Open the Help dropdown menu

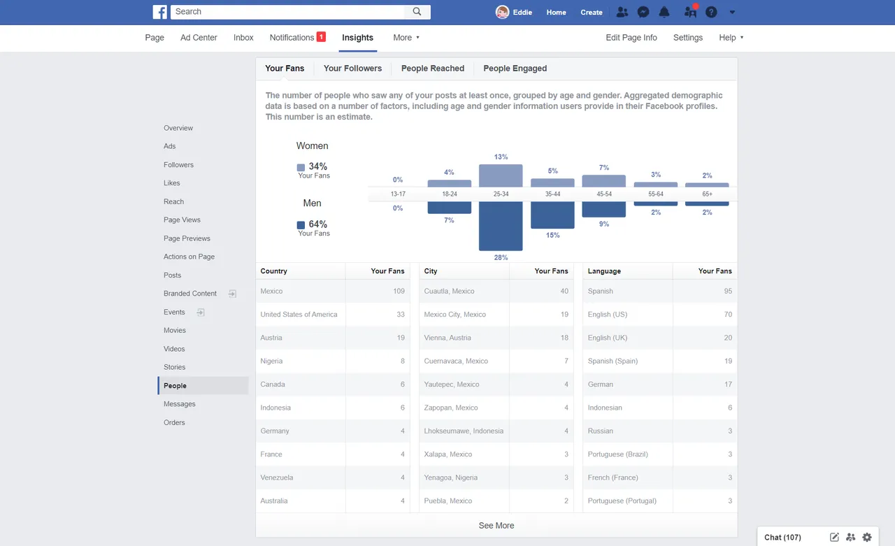[731, 38]
